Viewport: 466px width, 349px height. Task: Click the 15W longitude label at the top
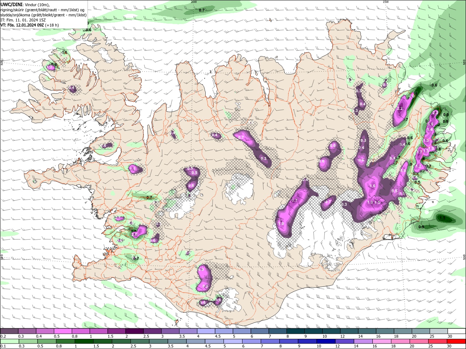pos(386,2)
